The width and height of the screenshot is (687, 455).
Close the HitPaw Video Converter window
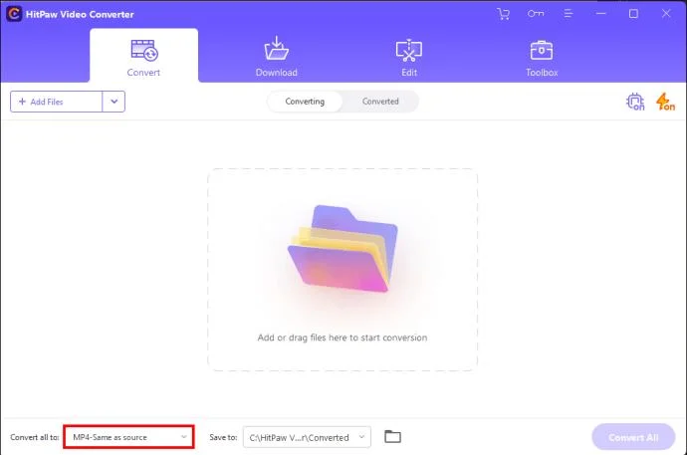click(666, 14)
